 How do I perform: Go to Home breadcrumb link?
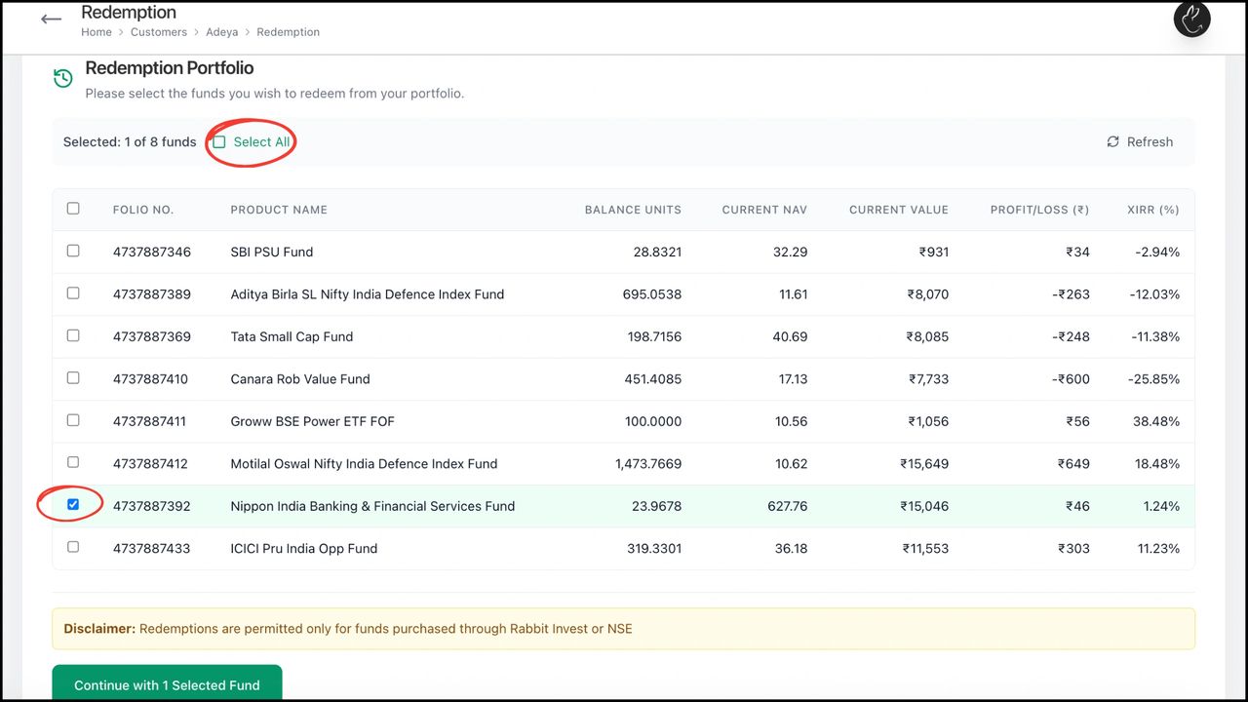coord(97,32)
